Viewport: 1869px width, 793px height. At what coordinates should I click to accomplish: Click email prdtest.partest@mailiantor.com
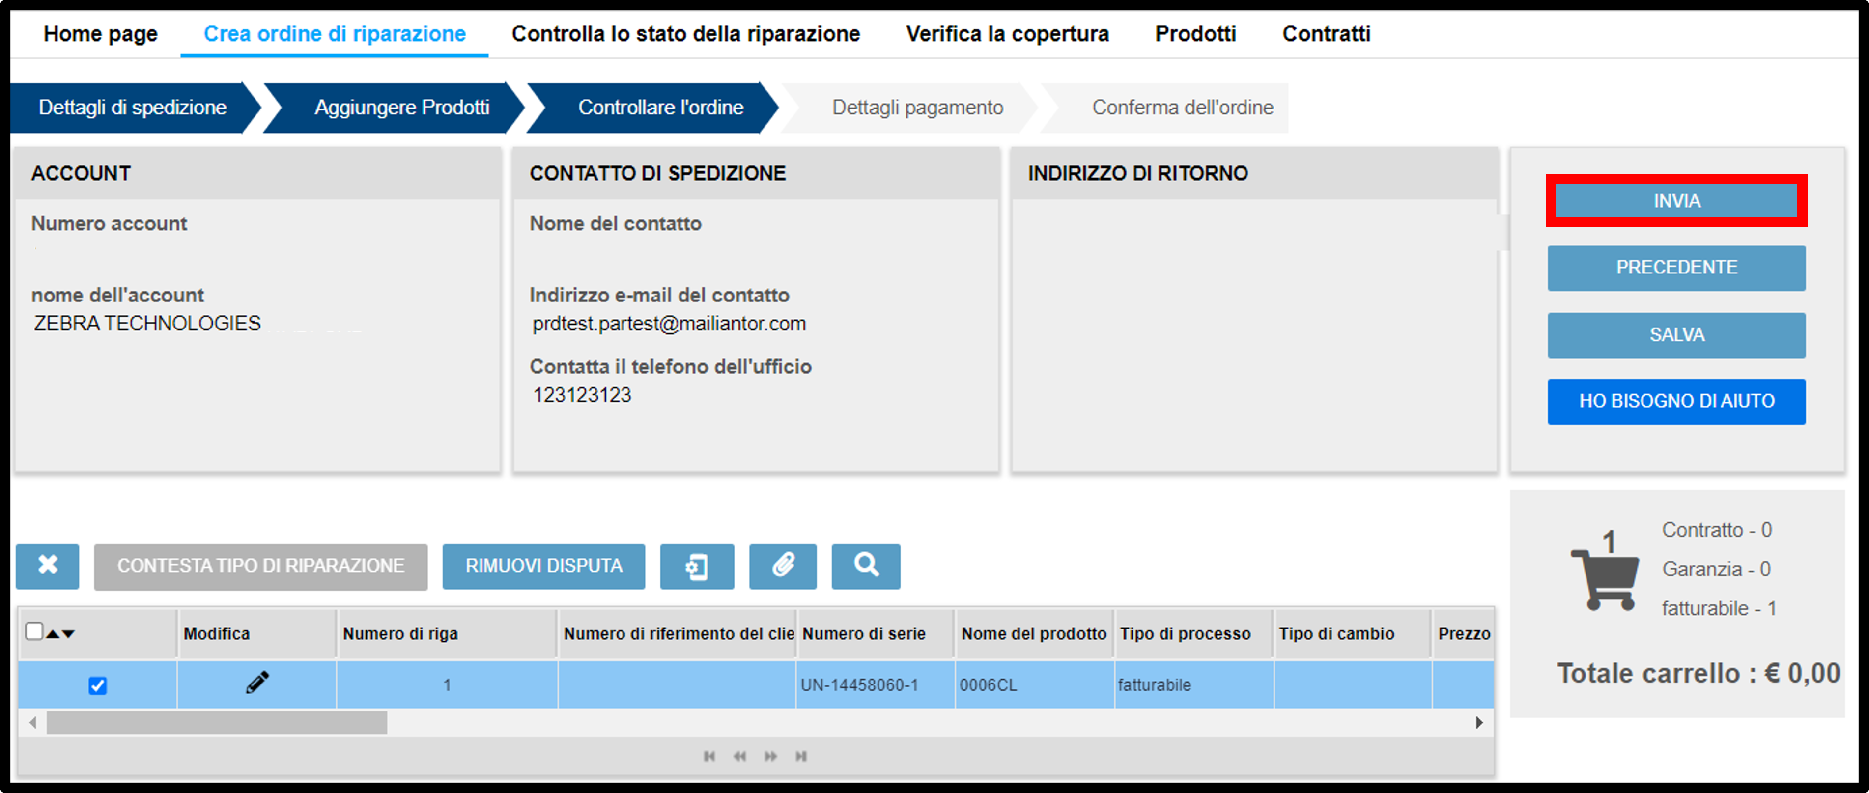click(669, 323)
